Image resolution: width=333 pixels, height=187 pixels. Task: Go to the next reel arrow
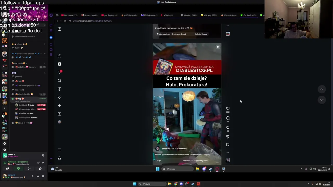322,100
